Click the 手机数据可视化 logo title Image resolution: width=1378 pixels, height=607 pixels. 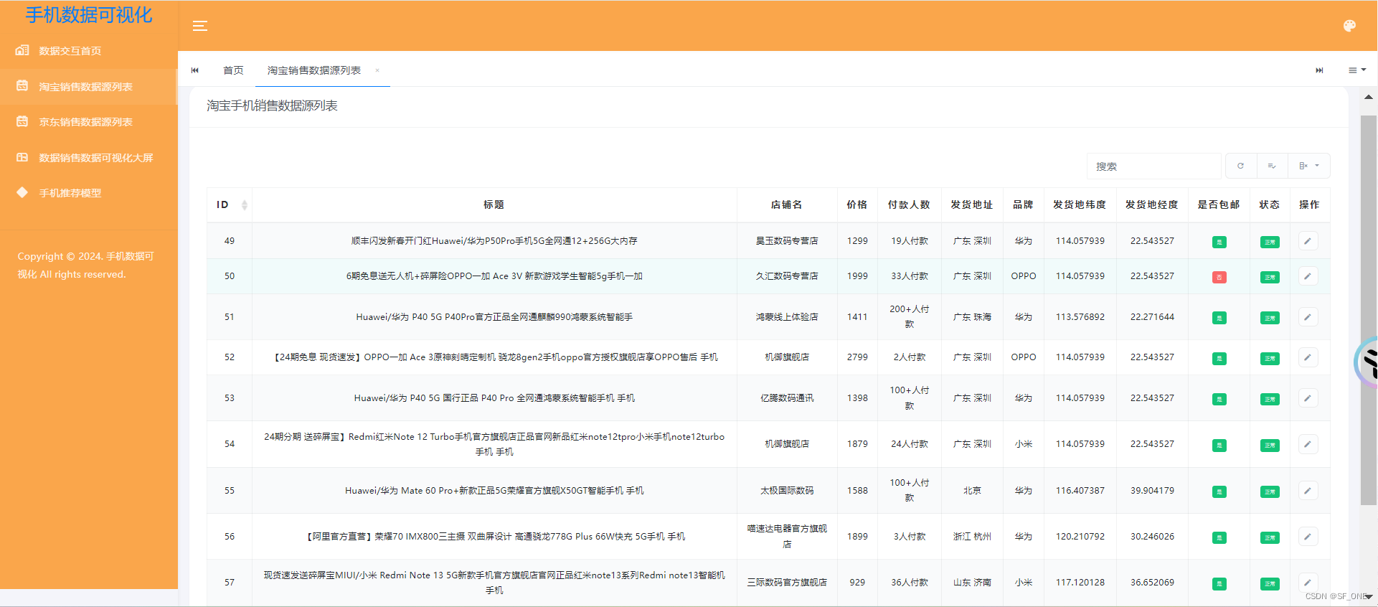[89, 15]
